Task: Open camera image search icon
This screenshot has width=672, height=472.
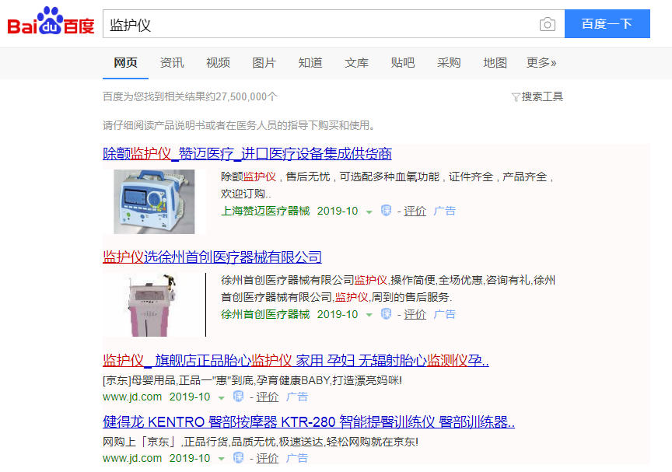Action: (x=548, y=24)
